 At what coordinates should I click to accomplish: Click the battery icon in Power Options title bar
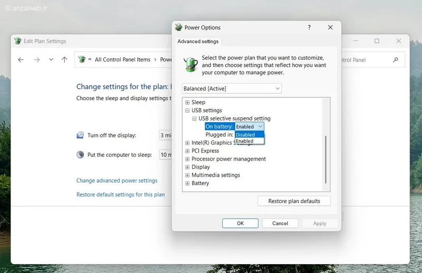[x=179, y=27]
